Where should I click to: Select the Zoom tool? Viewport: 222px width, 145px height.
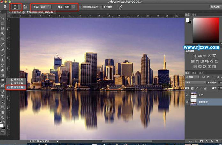[x=3, y=118]
